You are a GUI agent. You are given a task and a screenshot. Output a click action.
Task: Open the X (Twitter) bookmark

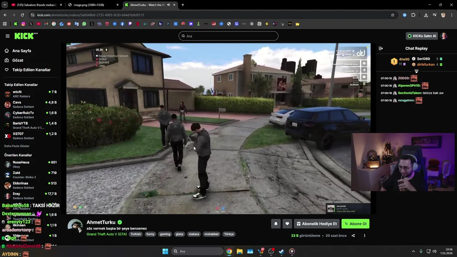[31, 24]
